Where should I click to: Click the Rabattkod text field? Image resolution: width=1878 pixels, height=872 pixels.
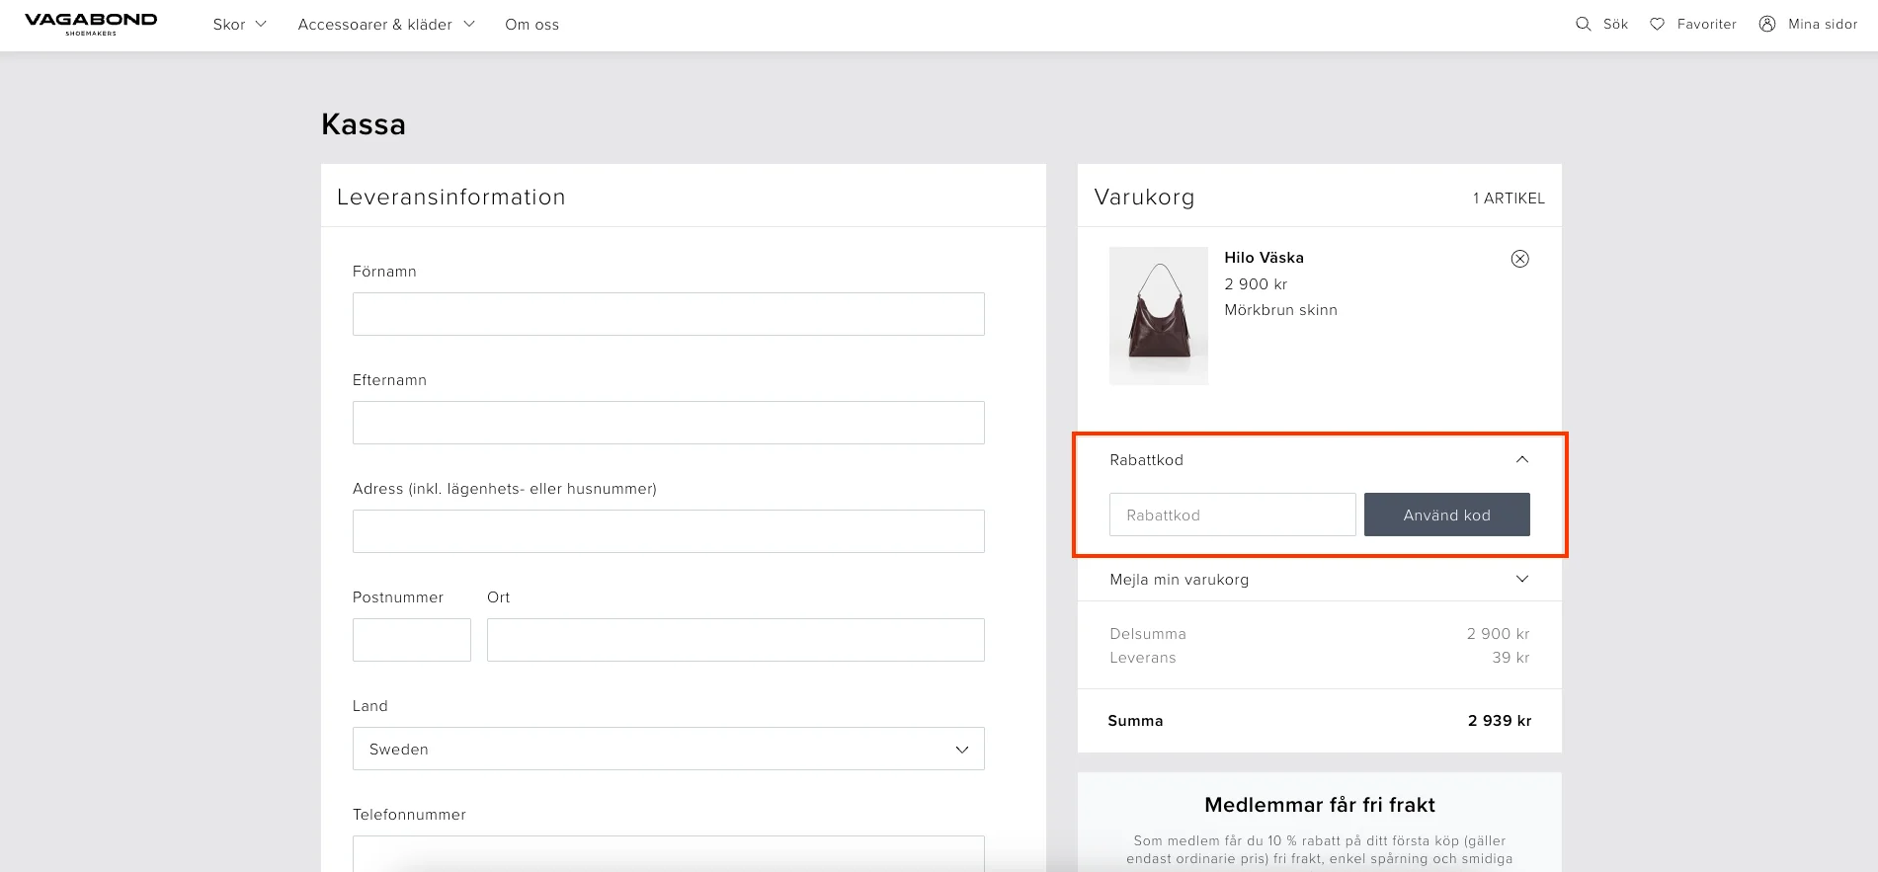click(x=1232, y=515)
